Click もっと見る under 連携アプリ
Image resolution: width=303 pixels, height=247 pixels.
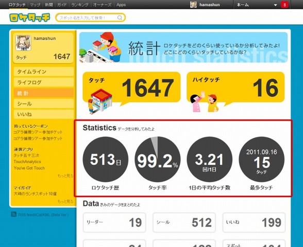65,176
